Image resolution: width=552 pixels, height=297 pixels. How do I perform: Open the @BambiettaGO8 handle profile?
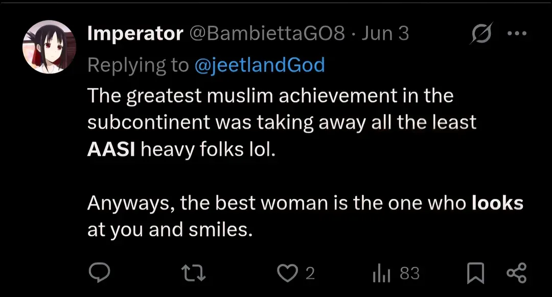pos(268,34)
